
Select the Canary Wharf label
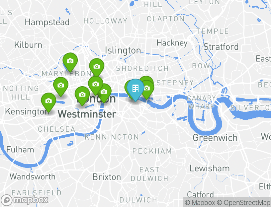[x=202, y=102]
